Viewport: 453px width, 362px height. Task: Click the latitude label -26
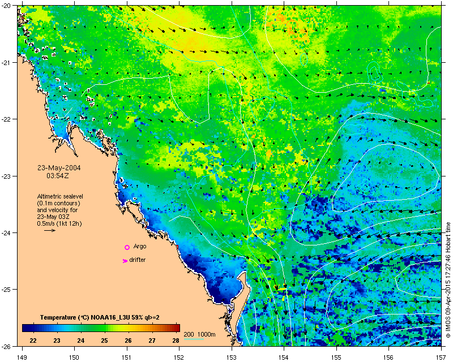(7, 346)
